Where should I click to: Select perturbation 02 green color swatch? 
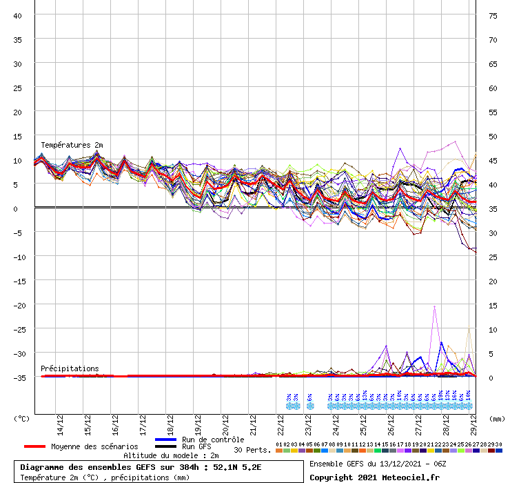287,451
